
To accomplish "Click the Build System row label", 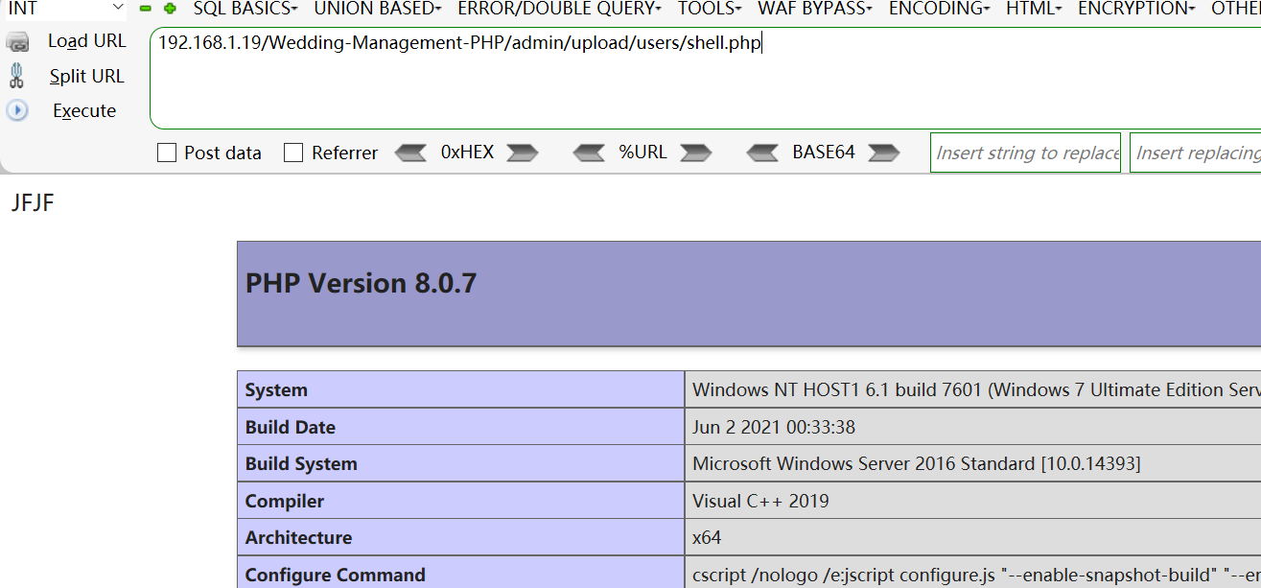I will click(x=301, y=463).
